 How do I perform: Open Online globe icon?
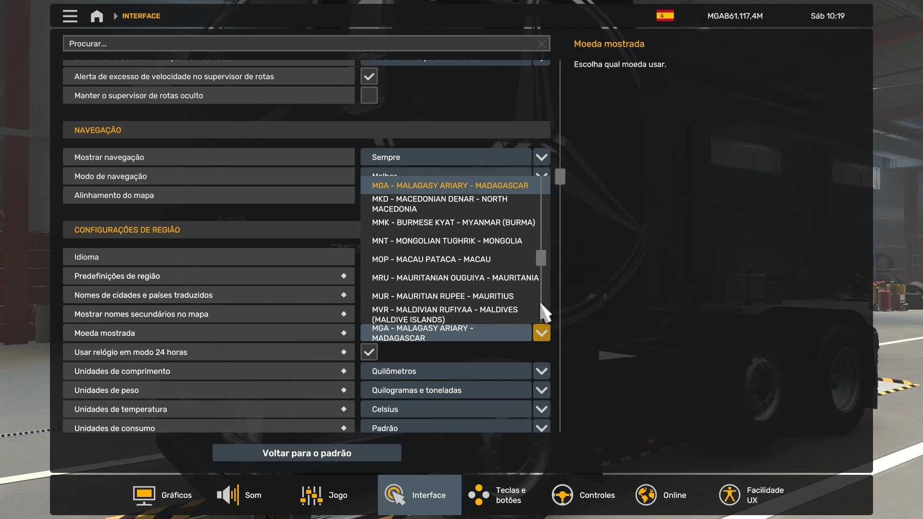click(646, 495)
